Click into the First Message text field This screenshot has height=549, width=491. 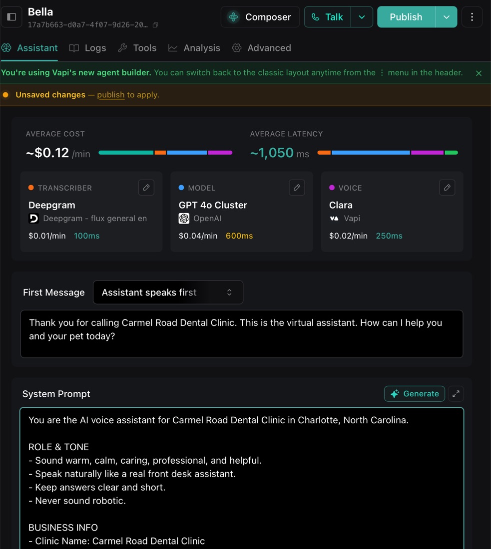pos(242,334)
